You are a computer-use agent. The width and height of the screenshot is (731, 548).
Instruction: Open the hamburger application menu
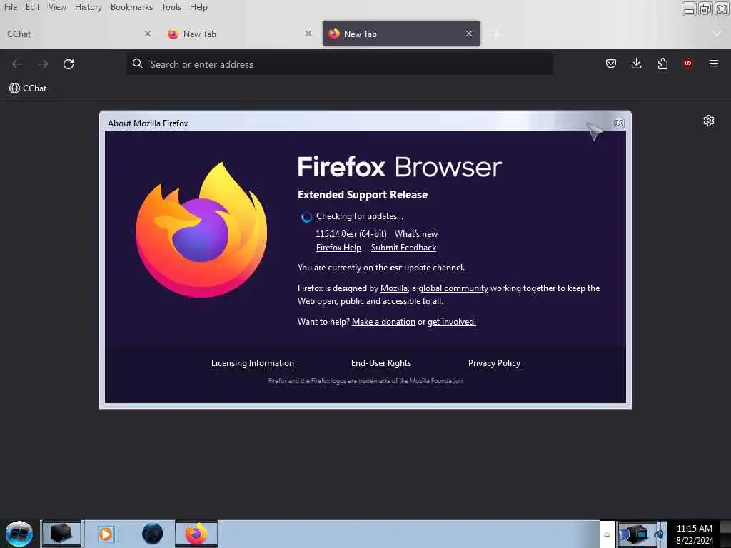pos(714,64)
